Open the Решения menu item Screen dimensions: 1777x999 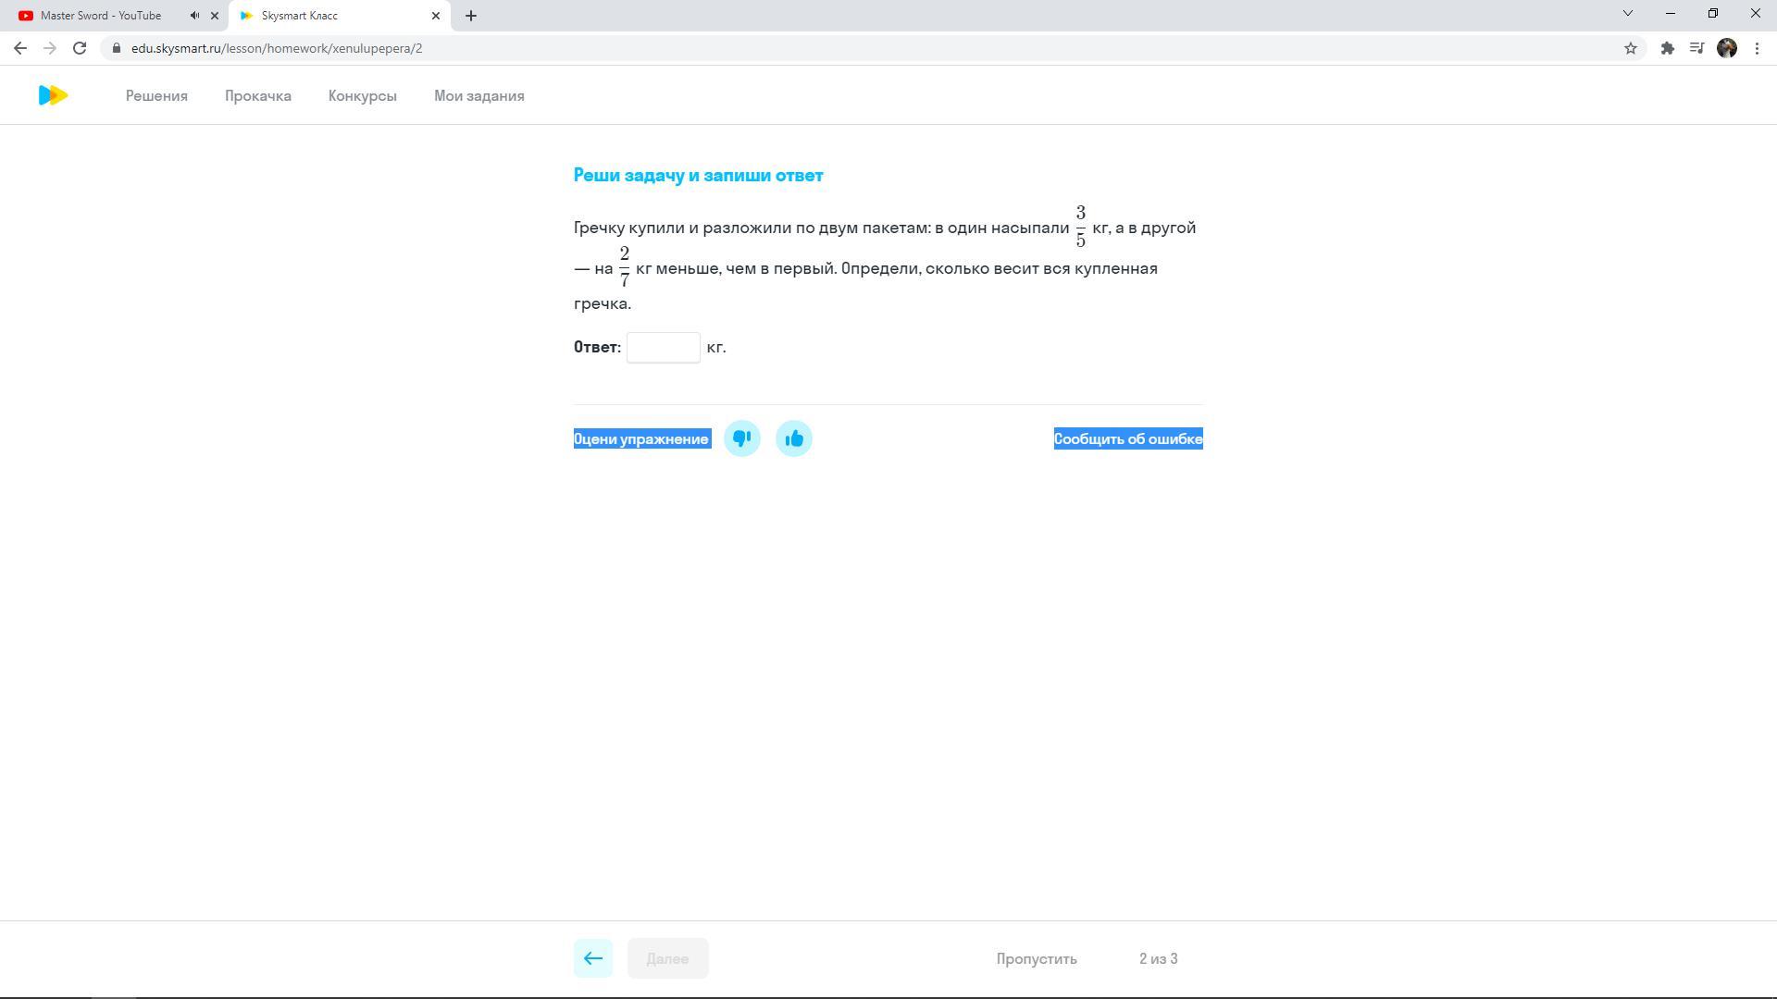coord(156,96)
